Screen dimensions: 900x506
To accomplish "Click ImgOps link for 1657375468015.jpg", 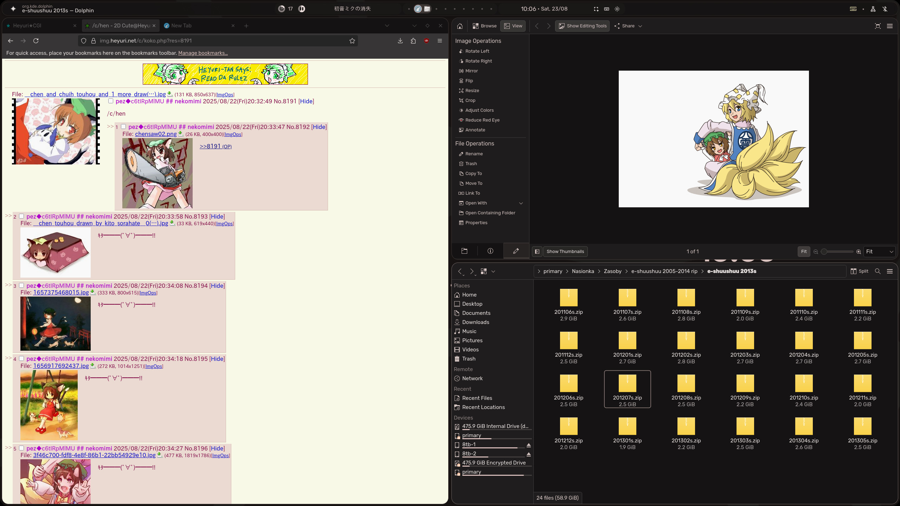I will pyautogui.click(x=148, y=293).
